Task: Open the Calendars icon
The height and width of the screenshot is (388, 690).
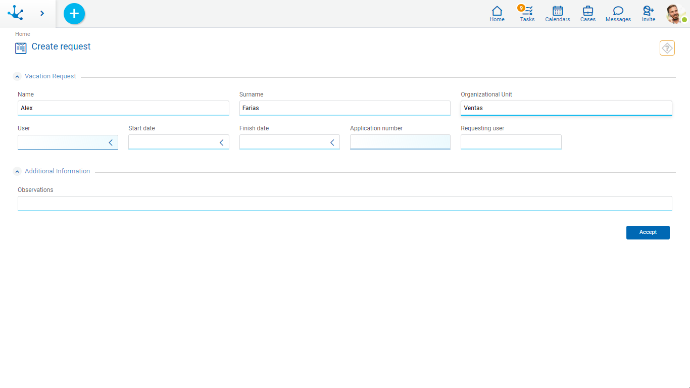Action: [558, 14]
